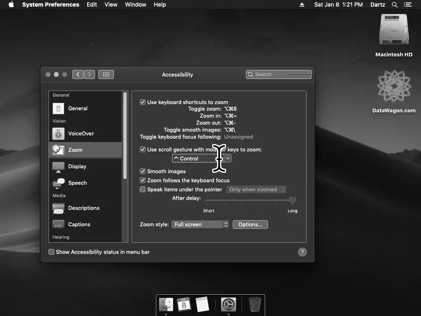Open Notification Center list icon

point(407,5)
